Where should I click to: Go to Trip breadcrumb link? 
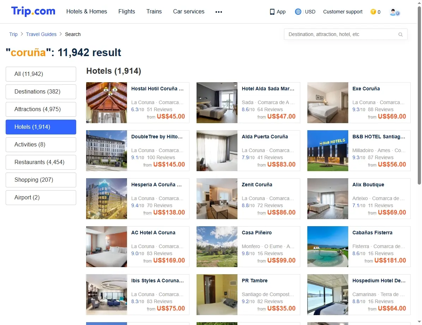(13, 34)
